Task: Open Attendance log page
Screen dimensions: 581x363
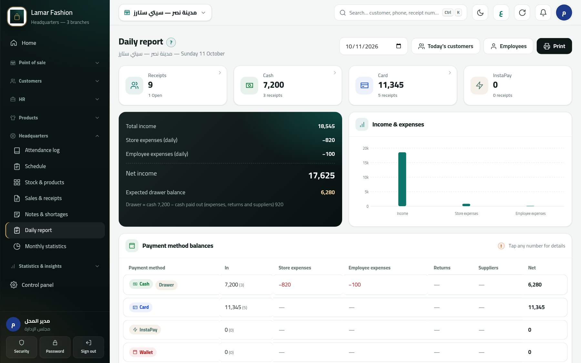Action: pos(55,150)
